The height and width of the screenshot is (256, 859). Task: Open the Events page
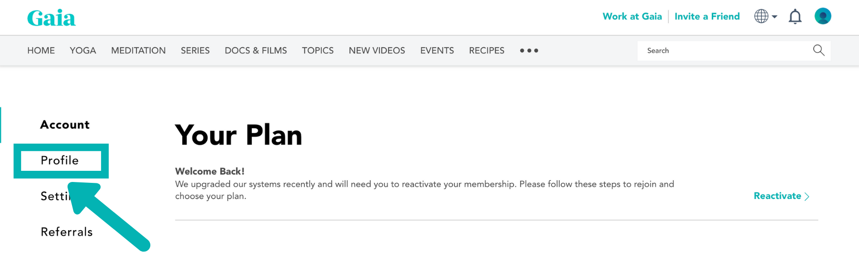(x=437, y=50)
